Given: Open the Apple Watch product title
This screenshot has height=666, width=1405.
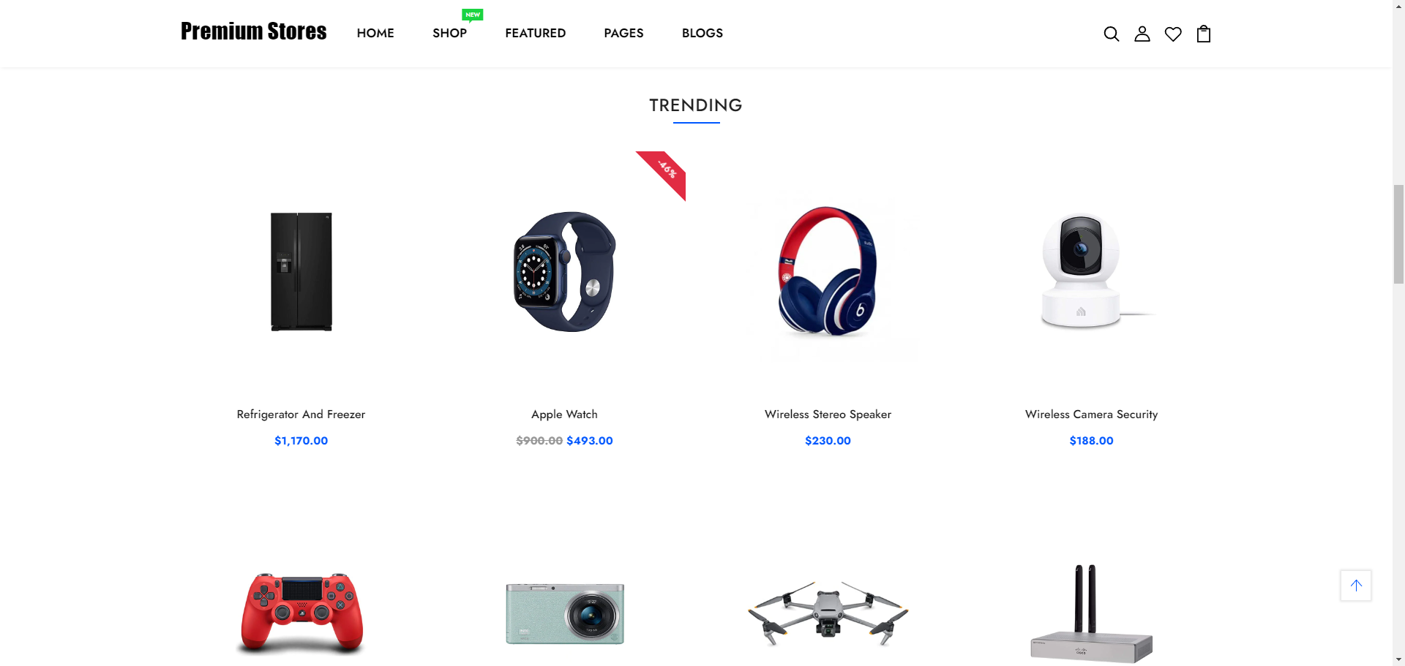Looking at the screenshot, I should [x=564, y=415].
